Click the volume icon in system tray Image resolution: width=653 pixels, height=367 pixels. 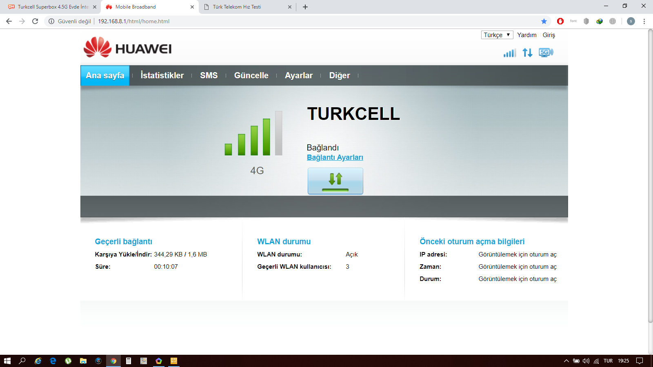tap(586, 361)
